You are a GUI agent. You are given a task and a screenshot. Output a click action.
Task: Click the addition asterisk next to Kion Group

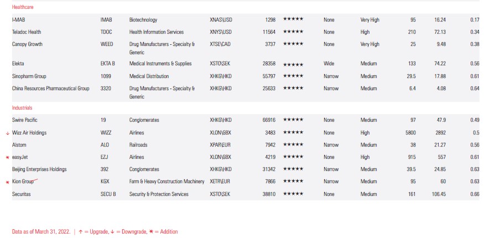point(7,182)
